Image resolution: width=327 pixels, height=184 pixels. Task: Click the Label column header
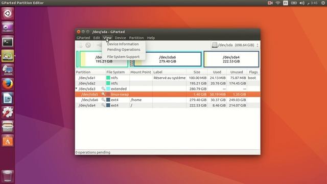pos(169,72)
